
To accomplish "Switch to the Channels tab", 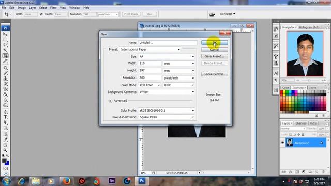I will [301, 123].
